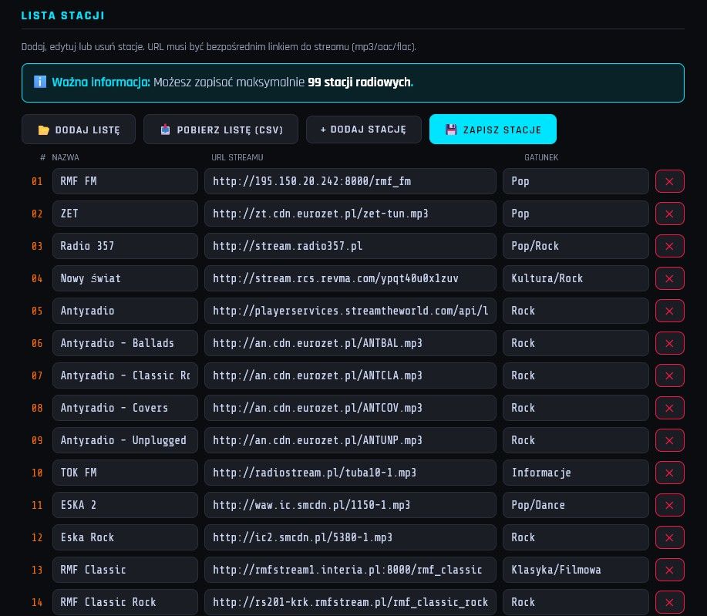Delete the RMF Classic station (row 13)

pos(669,570)
